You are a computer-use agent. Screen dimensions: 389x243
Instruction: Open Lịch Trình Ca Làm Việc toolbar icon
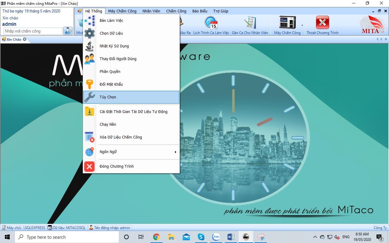coord(211,23)
